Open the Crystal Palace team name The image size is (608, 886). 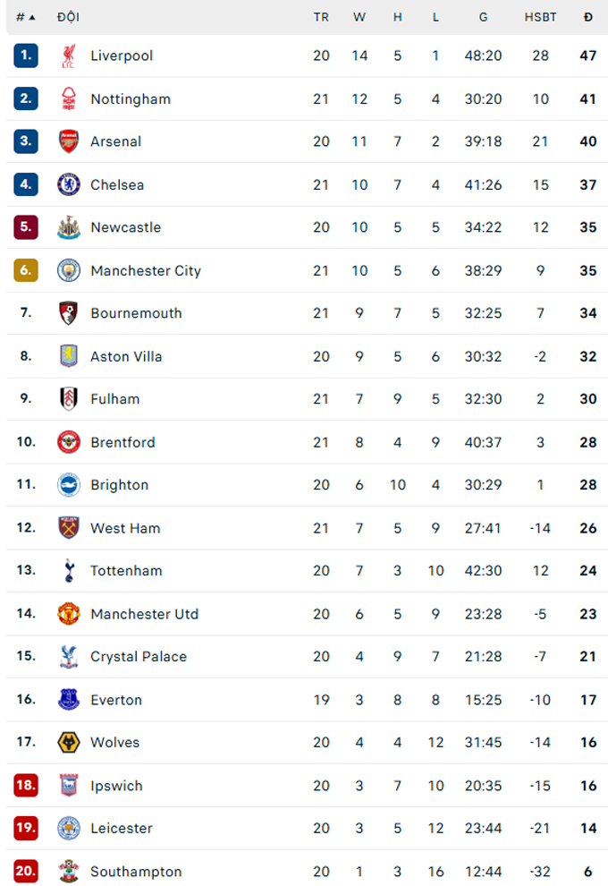139,657
